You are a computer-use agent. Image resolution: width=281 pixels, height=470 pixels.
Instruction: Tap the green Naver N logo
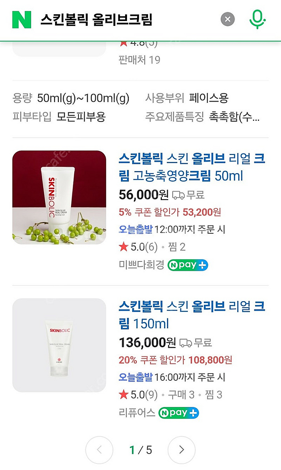point(22,19)
